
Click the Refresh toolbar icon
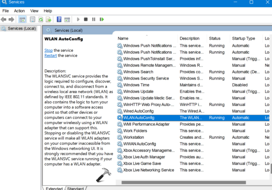[x=41, y=20]
